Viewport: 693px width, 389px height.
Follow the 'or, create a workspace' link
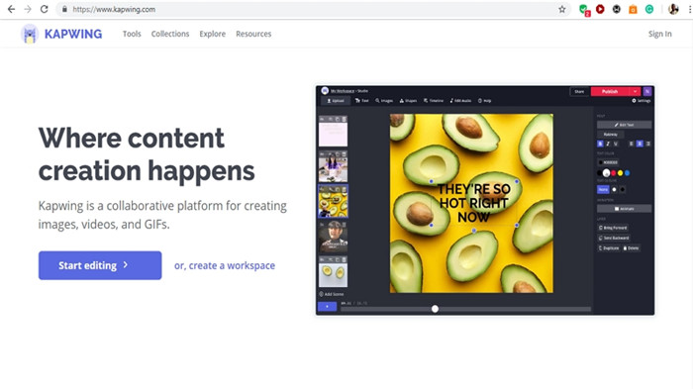coord(225,265)
